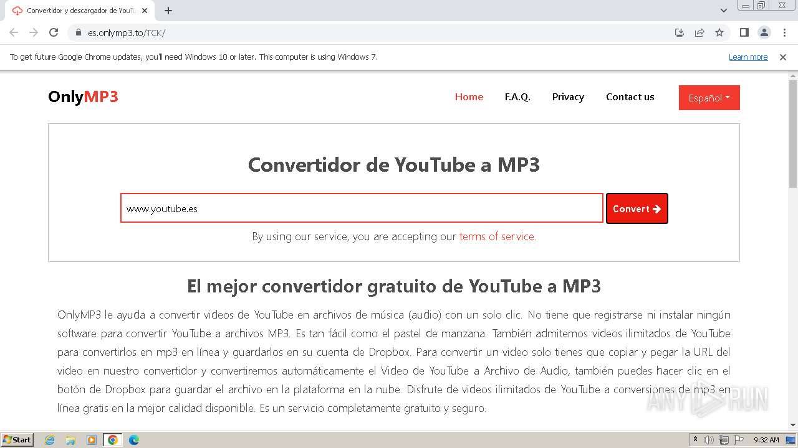Open Learn more about Chrome updates
The height and width of the screenshot is (448, 798).
click(748, 57)
